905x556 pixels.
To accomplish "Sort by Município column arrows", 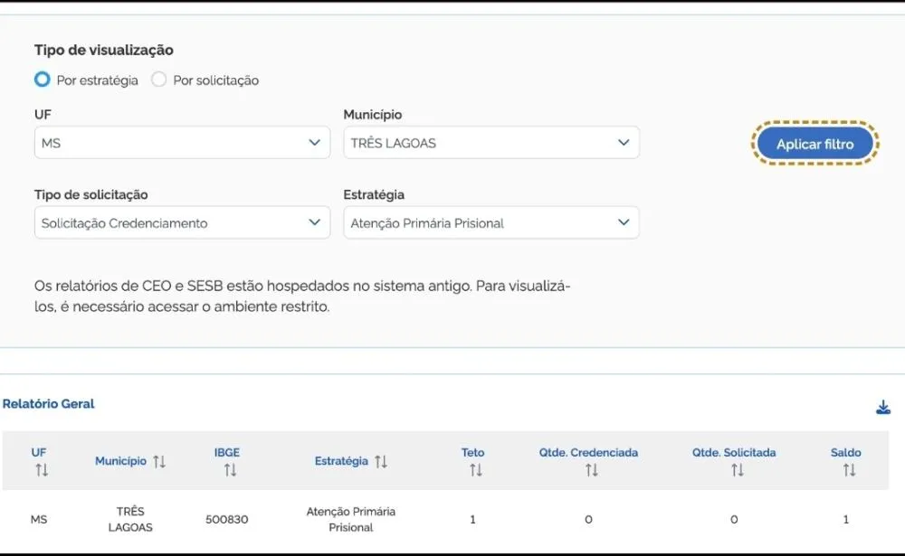I will pos(159,462).
